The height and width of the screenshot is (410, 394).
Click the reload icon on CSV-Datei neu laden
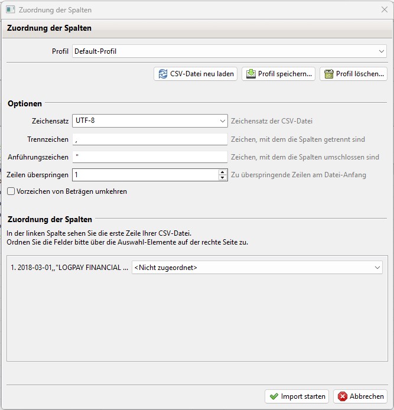[162, 74]
